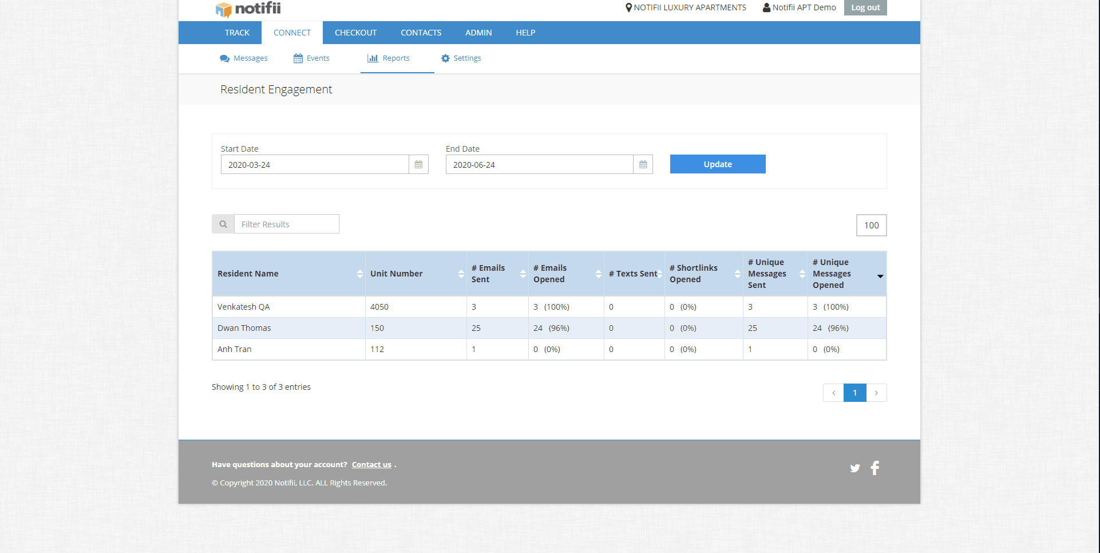Click the search magnifier icon beside Filter Results
1100x553 pixels.
(x=223, y=224)
